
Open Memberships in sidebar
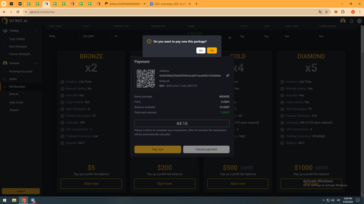click(17, 86)
